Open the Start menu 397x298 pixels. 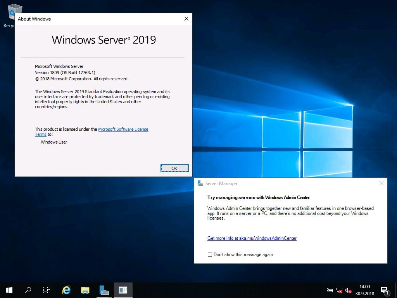click(9, 290)
